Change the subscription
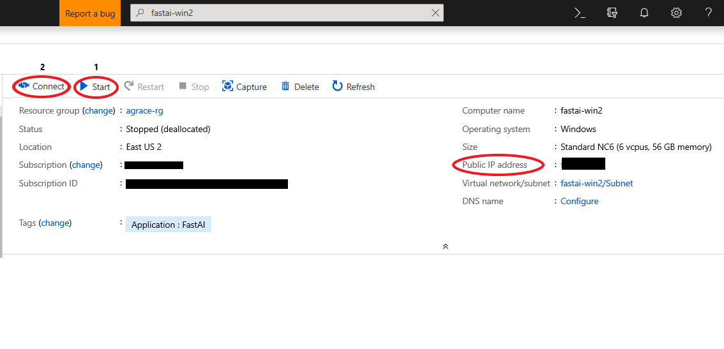Screen dimensions: 724x349 pyautogui.click(x=86, y=165)
